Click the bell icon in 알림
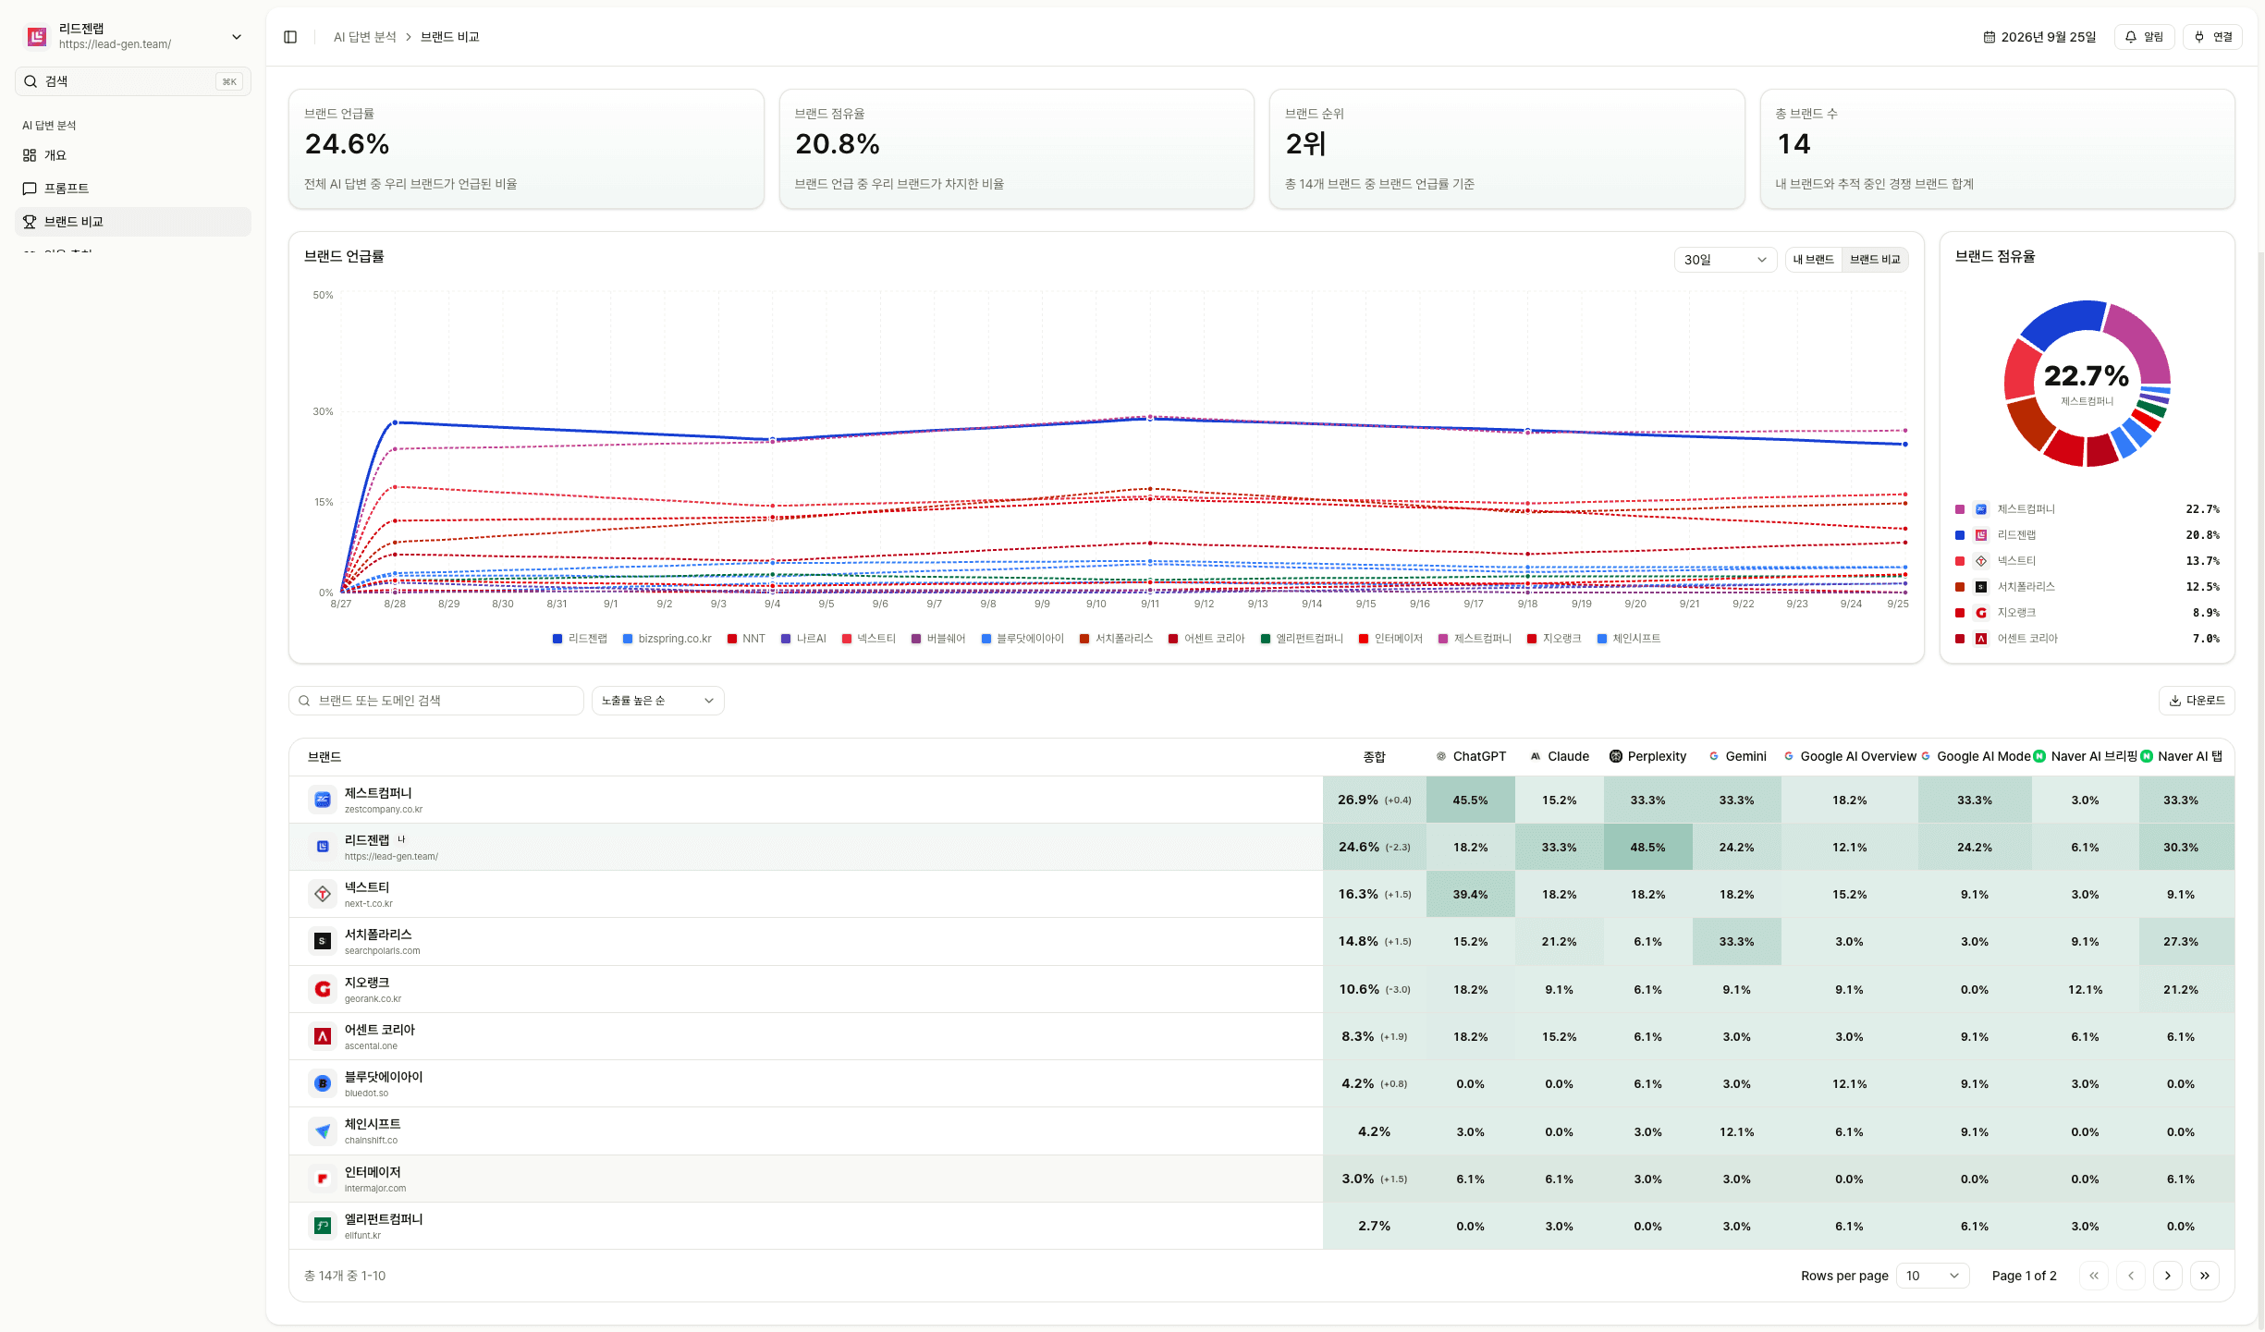 click(x=2131, y=37)
